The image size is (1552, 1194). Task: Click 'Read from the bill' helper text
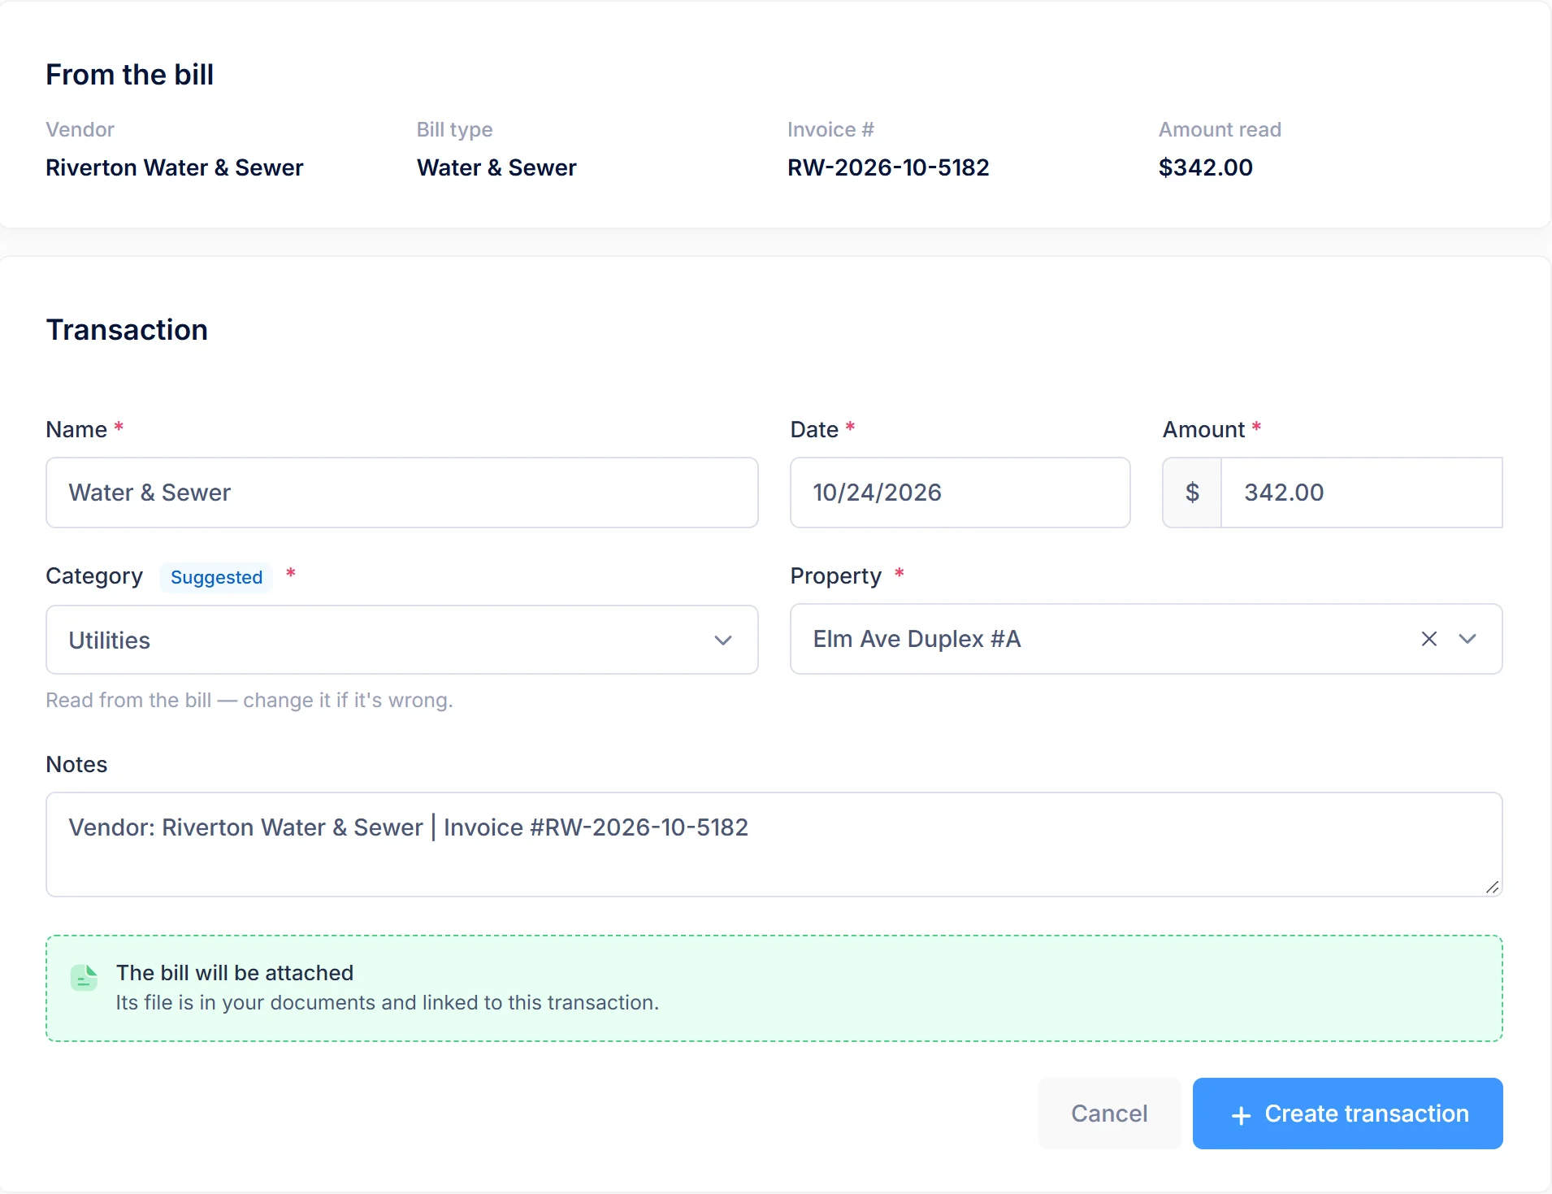[249, 700]
